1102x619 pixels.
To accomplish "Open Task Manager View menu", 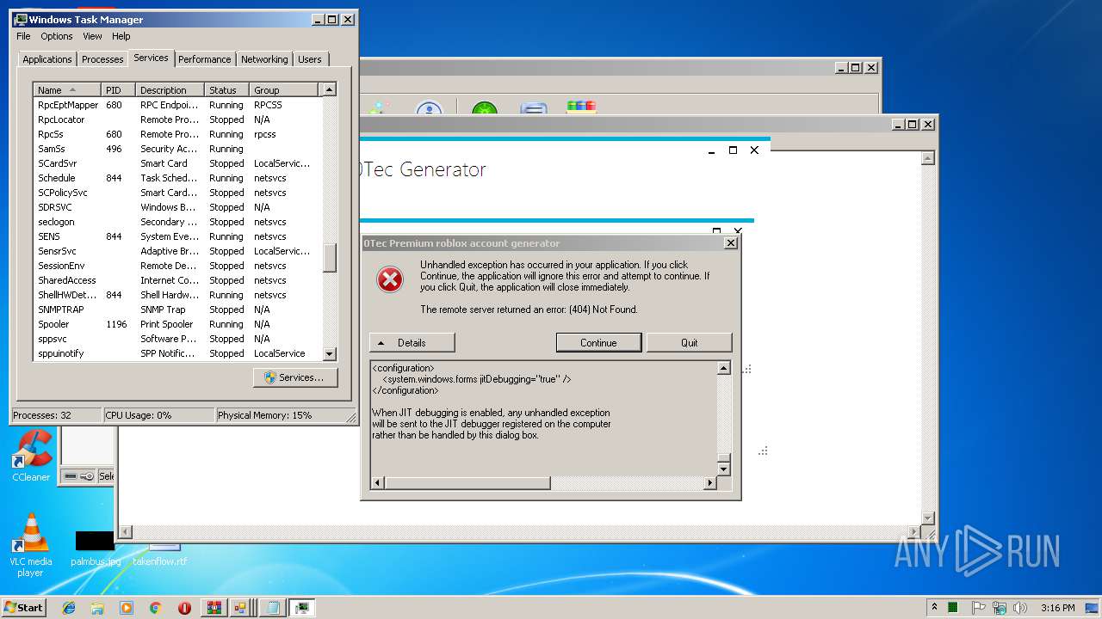I will [x=92, y=36].
